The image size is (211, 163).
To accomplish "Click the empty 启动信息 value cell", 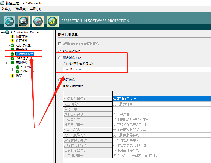I will click(x=162, y=109).
